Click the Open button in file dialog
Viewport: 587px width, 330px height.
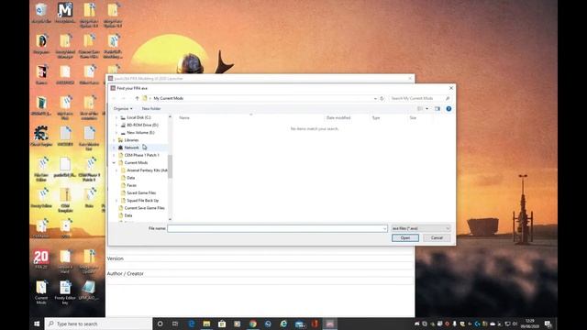[x=405, y=238]
